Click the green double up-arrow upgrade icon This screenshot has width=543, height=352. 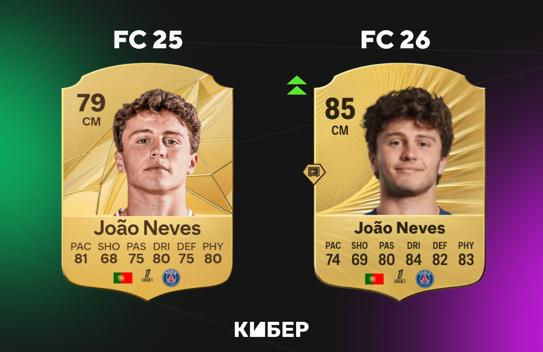(x=297, y=85)
